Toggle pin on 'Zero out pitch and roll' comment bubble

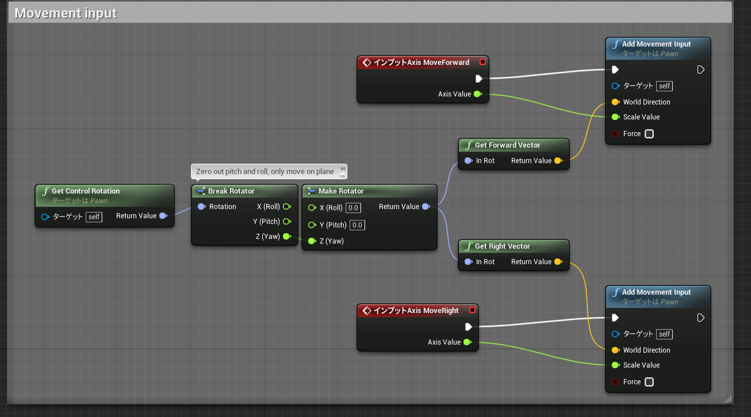point(343,169)
